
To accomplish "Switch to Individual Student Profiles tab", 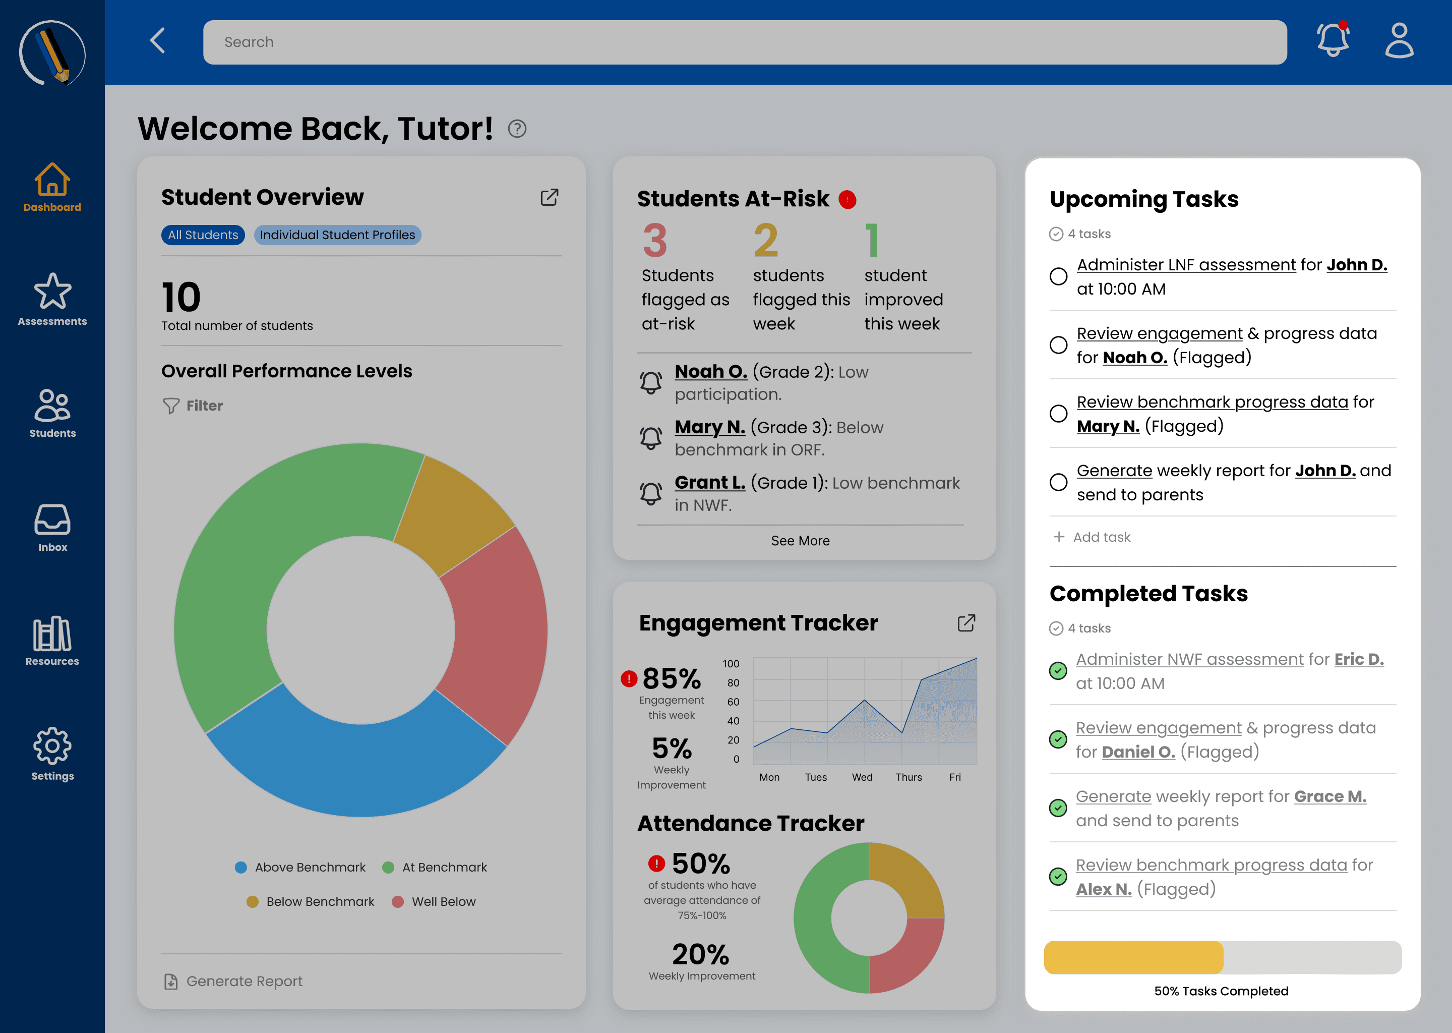I will [x=337, y=235].
